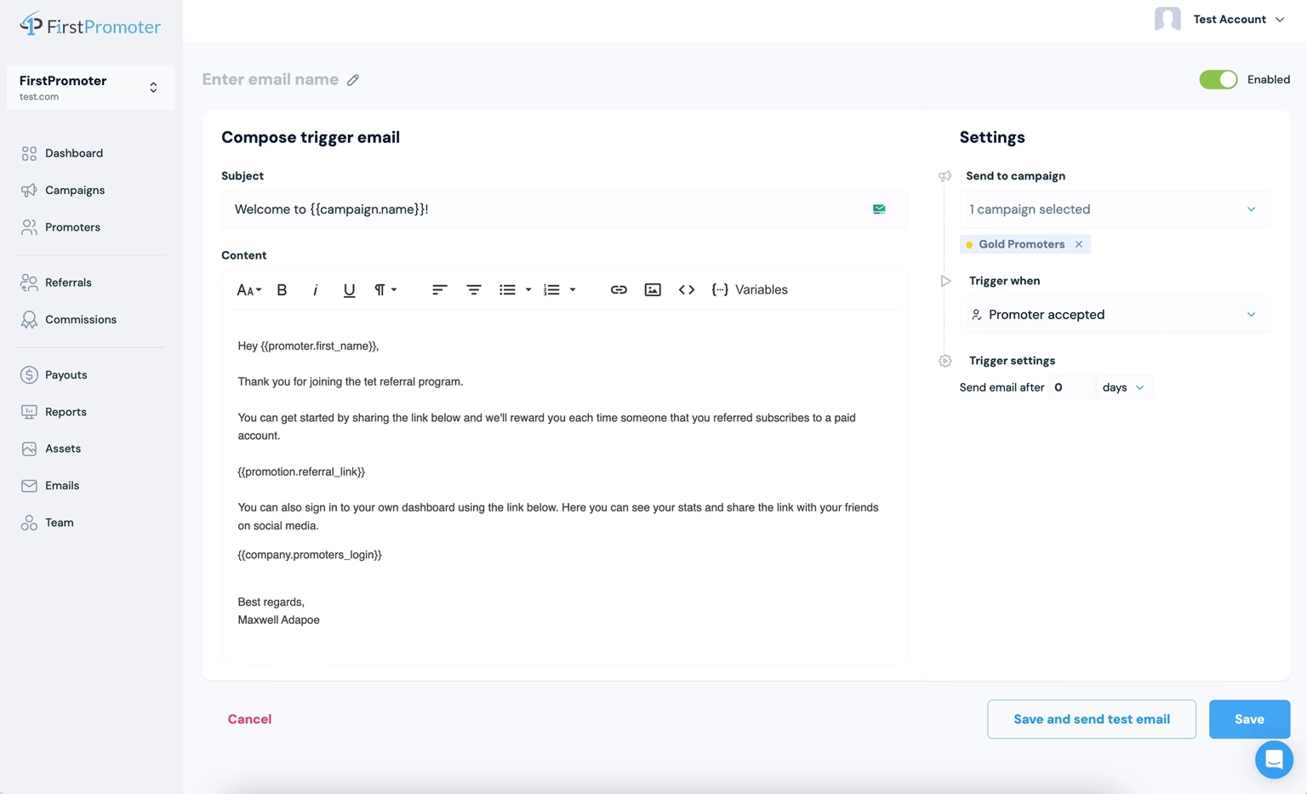
Task: Cancel the email editing
Action: (249, 719)
